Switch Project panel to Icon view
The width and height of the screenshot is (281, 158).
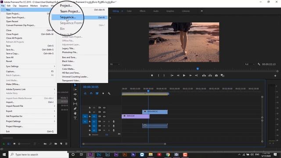pyautogui.click(x=14, y=144)
